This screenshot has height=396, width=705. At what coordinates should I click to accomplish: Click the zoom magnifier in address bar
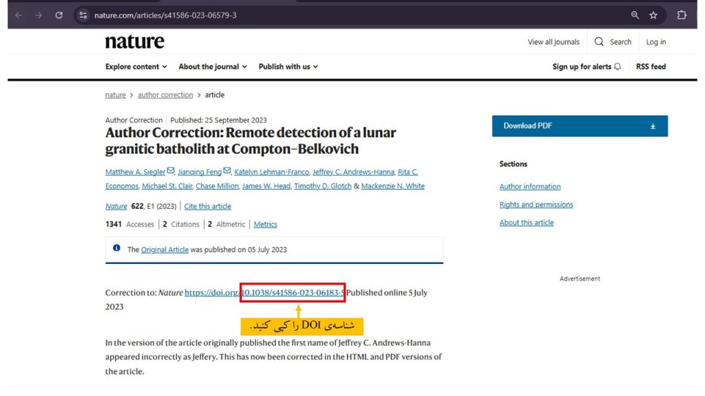pyautogui.click(x=635, y=15)
